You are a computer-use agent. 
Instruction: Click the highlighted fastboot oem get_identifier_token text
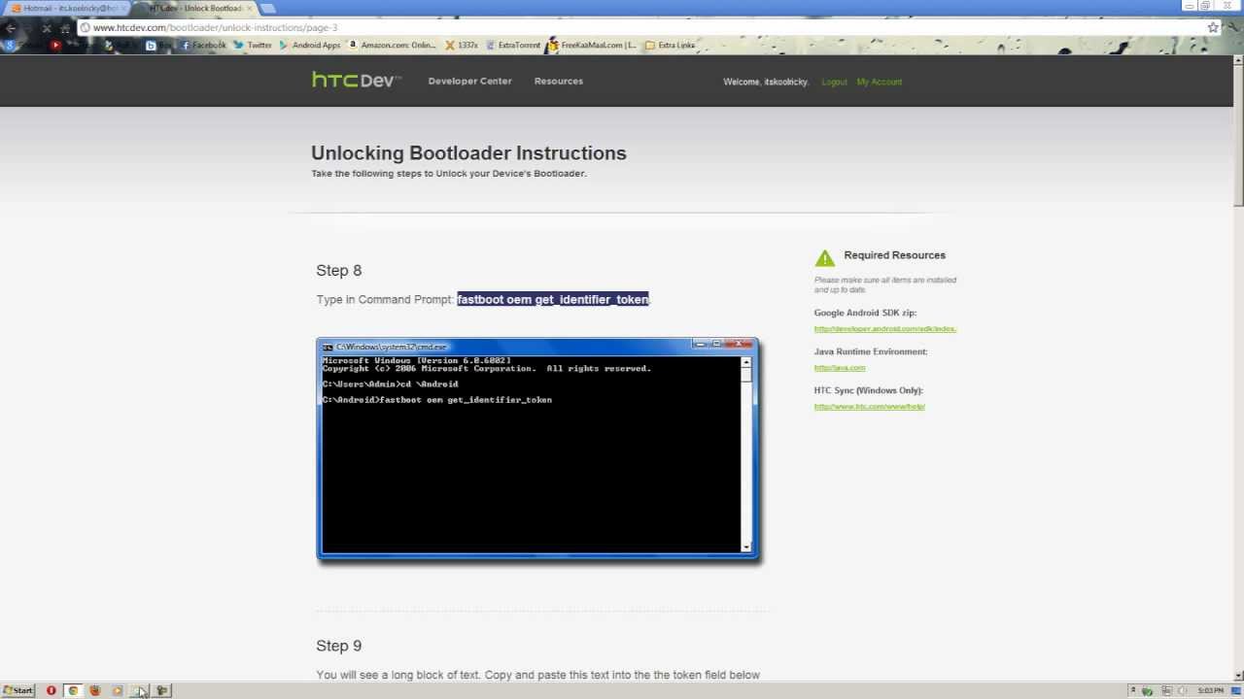(x=553, y=299)
